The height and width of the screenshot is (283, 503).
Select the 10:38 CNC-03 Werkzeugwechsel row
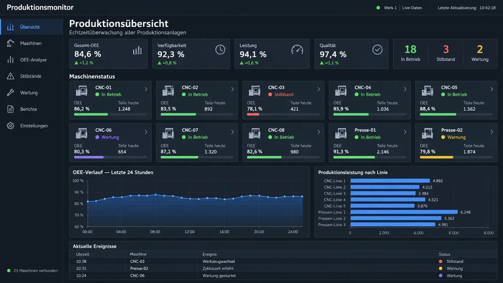point(283,261)
